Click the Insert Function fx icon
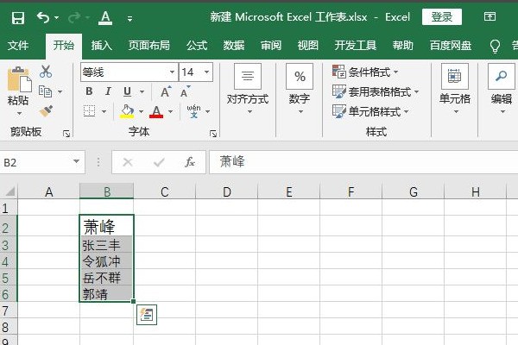This screenshot has width=518, height=345. tap(189, 161)
